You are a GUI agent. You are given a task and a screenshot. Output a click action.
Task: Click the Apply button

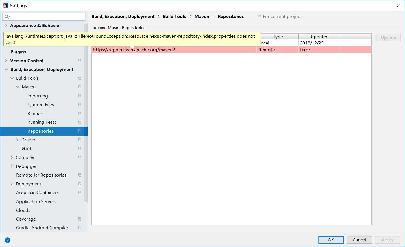[387, 240]
